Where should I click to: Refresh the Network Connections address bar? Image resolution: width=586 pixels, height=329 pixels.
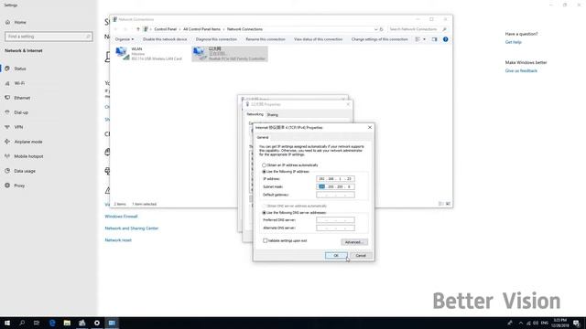[381, 29]
